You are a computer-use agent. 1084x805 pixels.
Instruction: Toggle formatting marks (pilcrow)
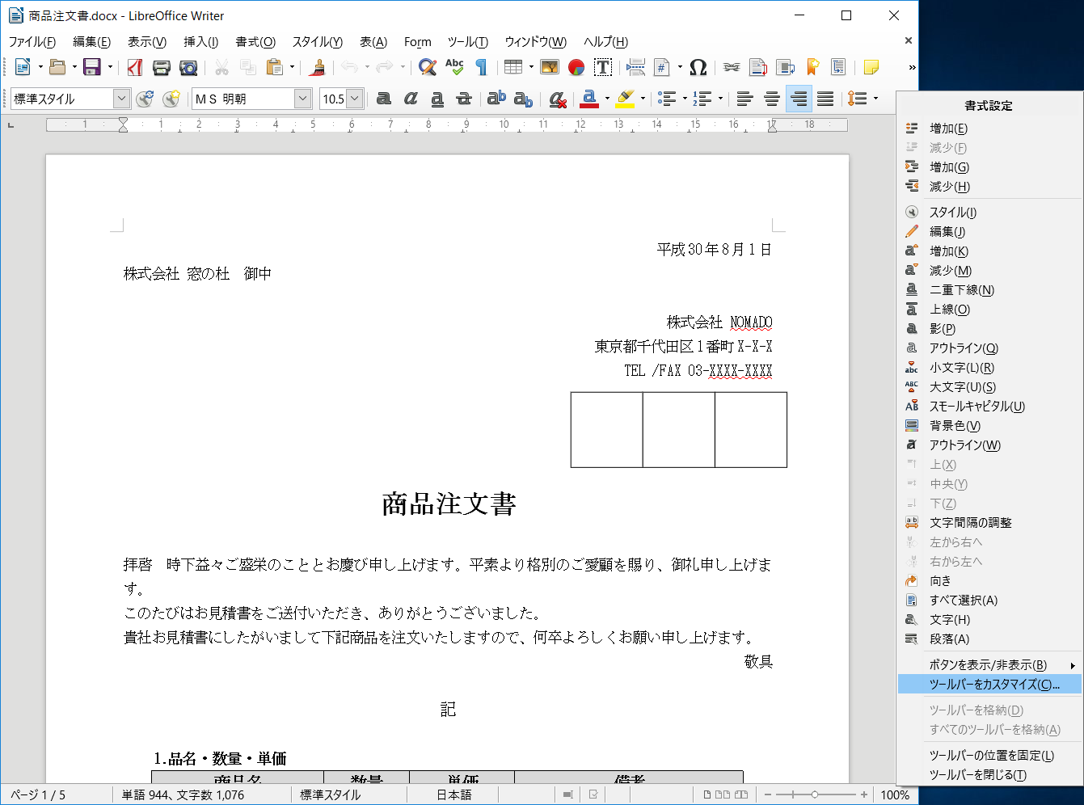481,67
